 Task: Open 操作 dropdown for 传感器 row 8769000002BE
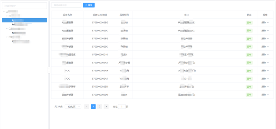[x=265, y=39]
